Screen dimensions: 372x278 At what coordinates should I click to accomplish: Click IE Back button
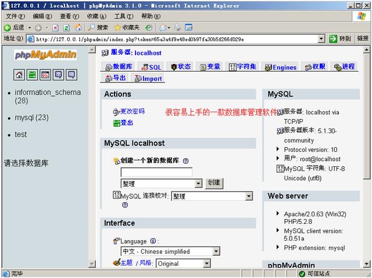coord(14,28)
